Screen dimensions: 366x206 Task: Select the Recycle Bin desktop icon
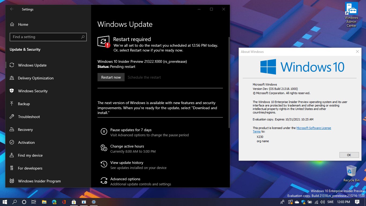click(351, 174)
